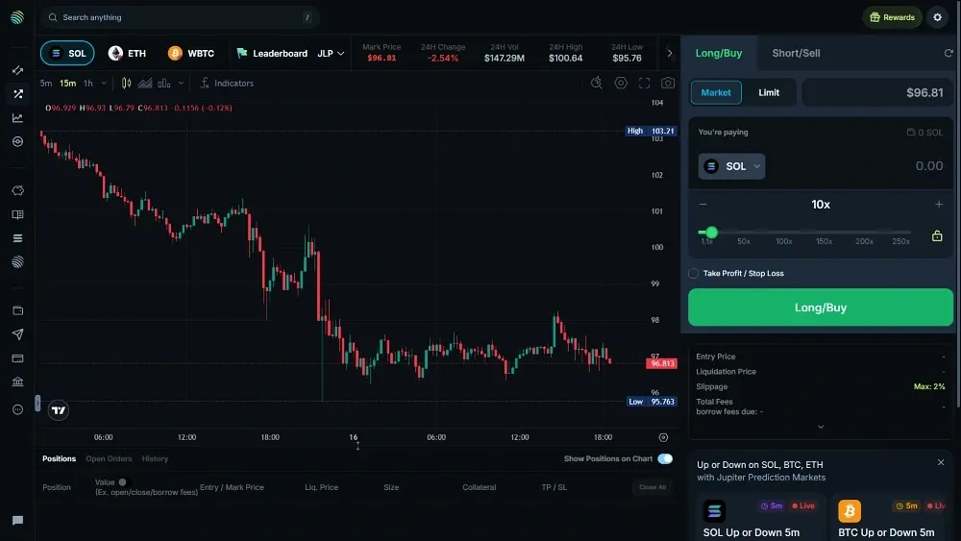Open the line chart icon in sidebar
Image resolution: width=961 pixels, height=541 pixels.
click(x=17, y=117)
